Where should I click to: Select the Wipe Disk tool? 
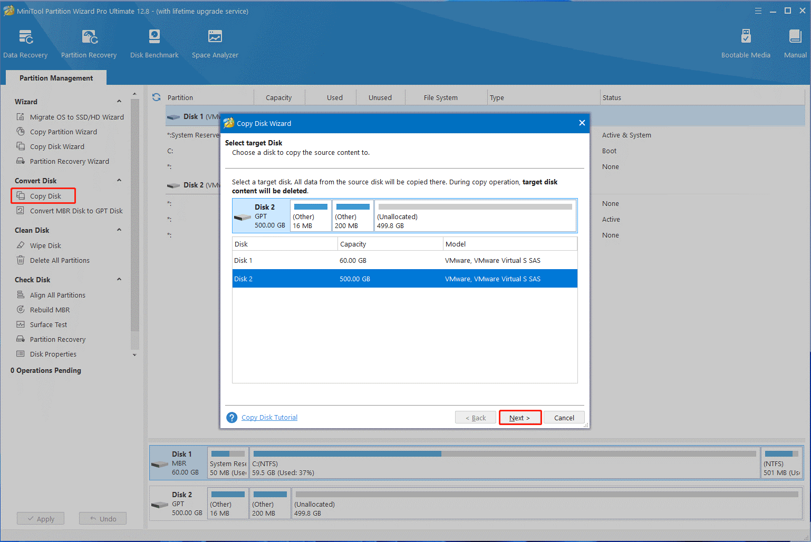(45, 245)
